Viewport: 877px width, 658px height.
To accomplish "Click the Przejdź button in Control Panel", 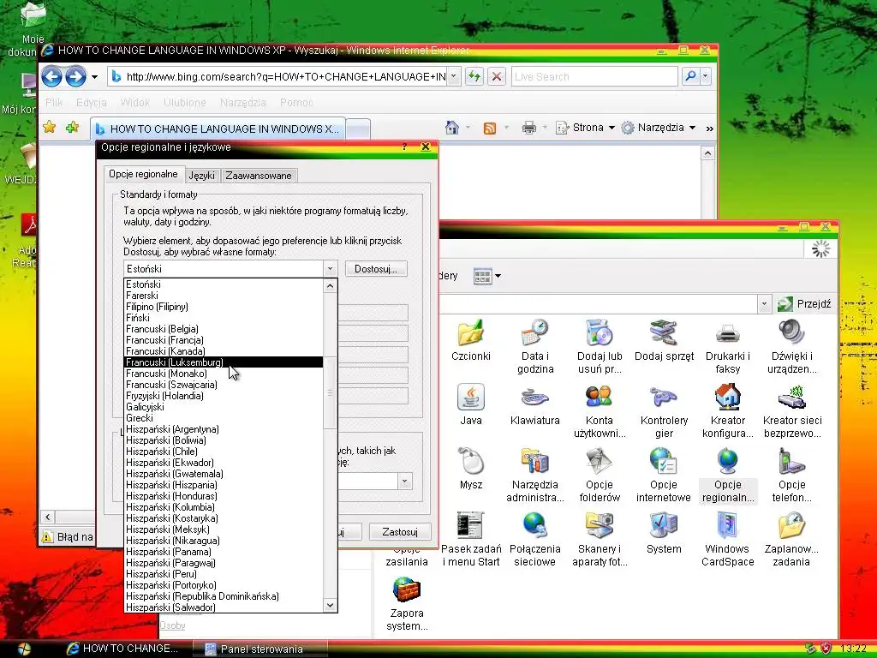I will 804,304.
